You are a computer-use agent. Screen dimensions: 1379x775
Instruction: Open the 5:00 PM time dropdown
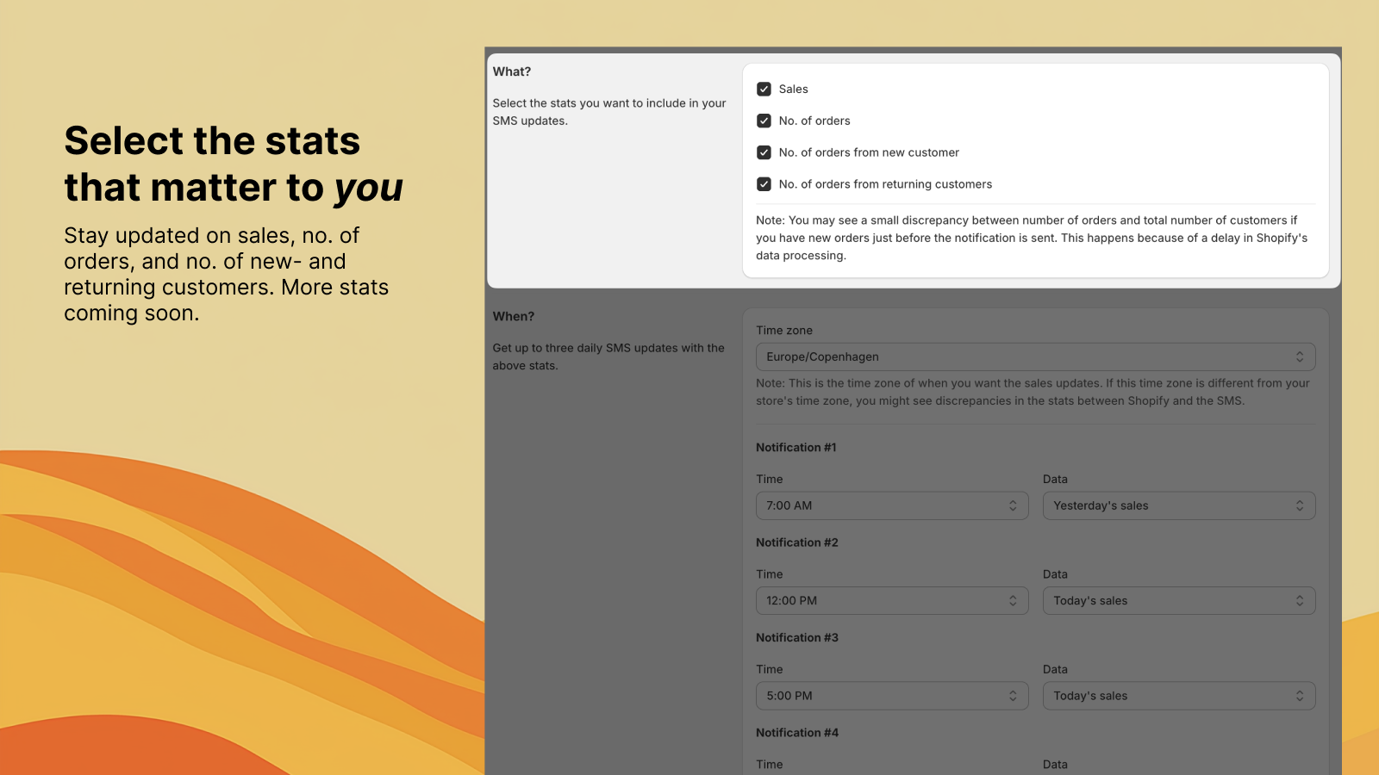[891, 696]
